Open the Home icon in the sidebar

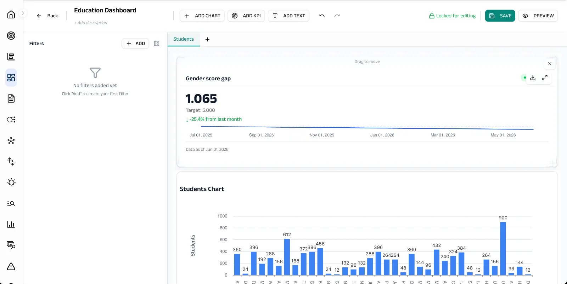pyautogui.click(x=11, y=15)
